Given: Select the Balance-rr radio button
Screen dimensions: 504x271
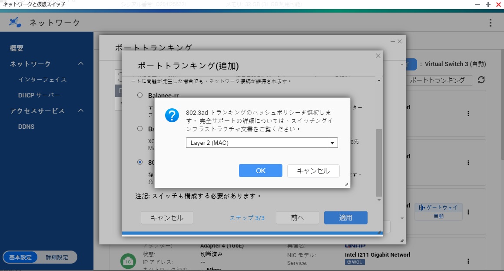Looking at the screenshot, I should [140, 95].
